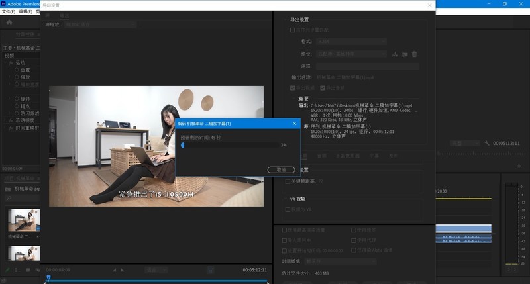Switch to the 发布 tab
This screenshot has height=284, width=530.
tap(394, 156)
